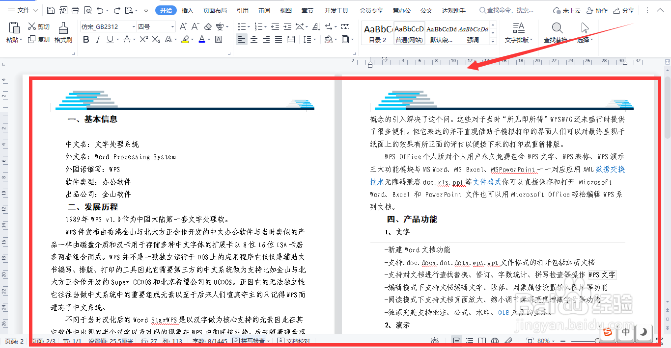Switch to the 审阅 tab

(x=264, y=10)
